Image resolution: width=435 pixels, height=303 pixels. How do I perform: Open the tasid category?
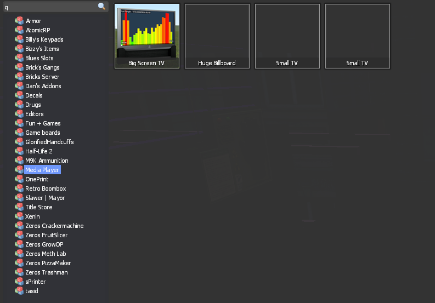point(32,291)
